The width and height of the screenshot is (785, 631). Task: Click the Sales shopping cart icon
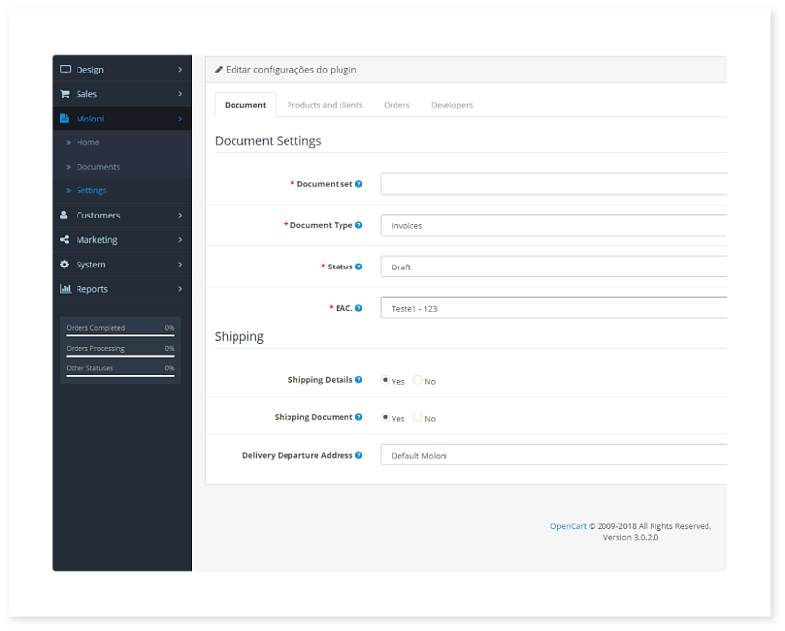coord(65,93)
